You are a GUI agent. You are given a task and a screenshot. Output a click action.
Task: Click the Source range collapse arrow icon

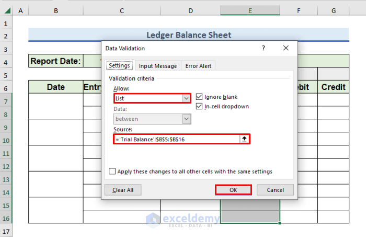pos(244,139)
